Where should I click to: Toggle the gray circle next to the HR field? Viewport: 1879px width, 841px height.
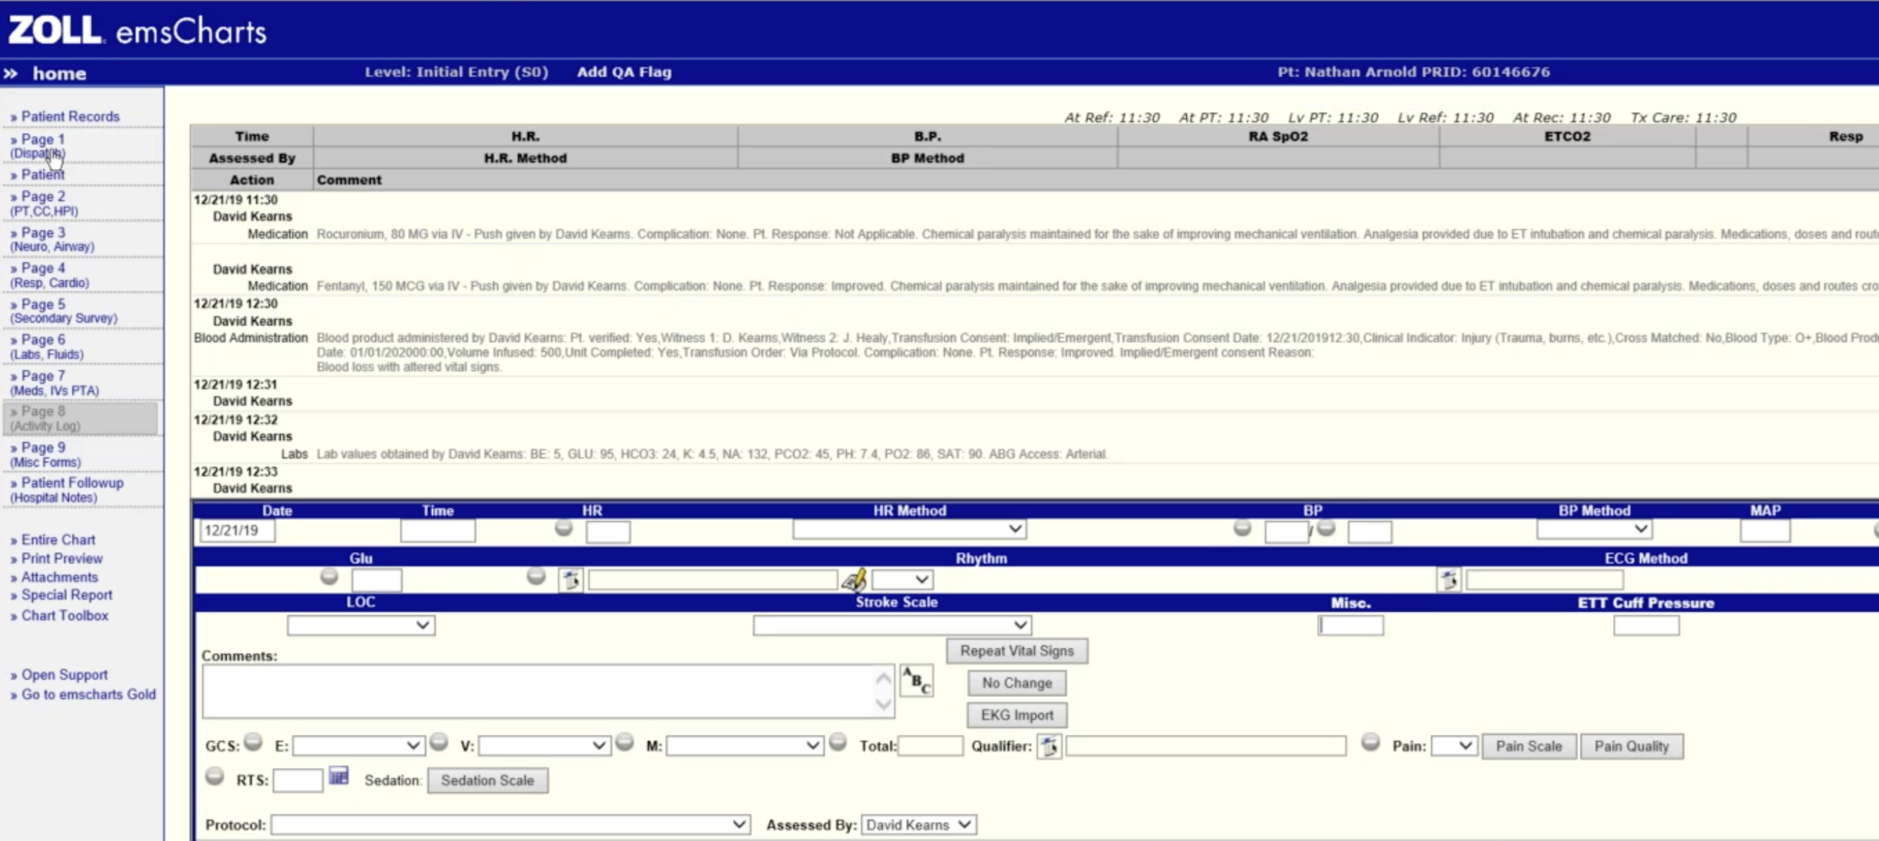(x=564, y=528)
